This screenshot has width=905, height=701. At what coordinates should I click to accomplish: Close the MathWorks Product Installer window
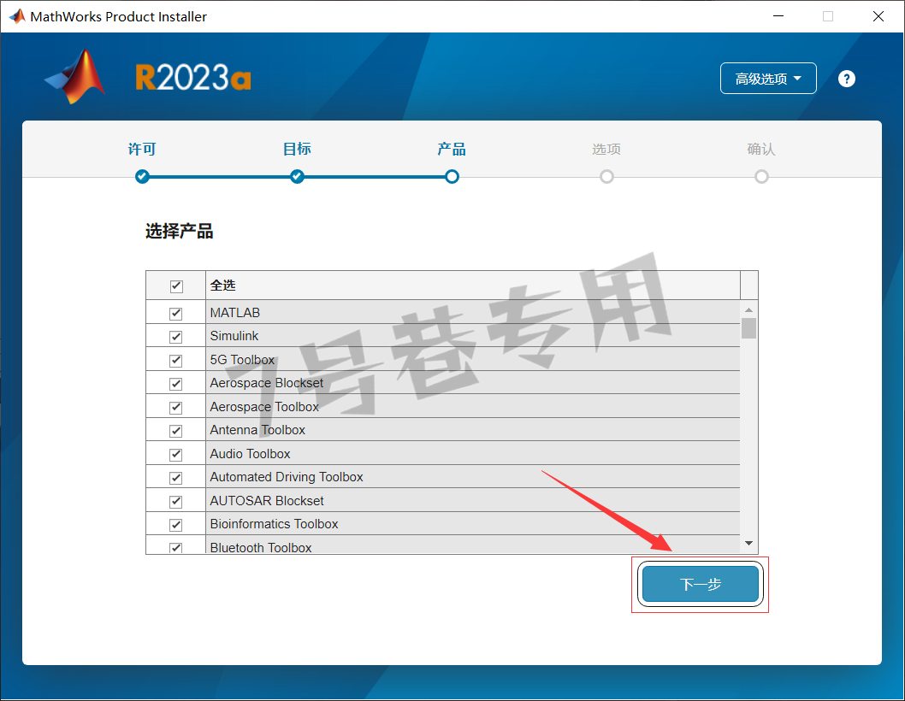pos(878,16)
